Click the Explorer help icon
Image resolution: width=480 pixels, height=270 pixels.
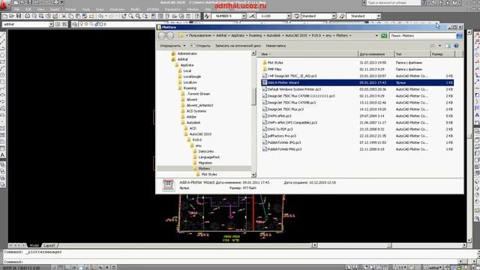pyautogui.click(x=456, y=46)
